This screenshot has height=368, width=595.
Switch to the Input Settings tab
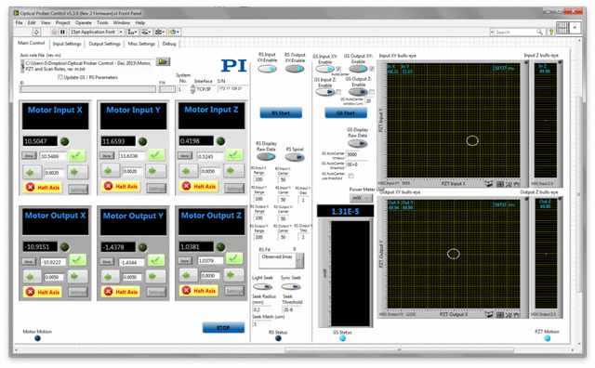[67, 44]
